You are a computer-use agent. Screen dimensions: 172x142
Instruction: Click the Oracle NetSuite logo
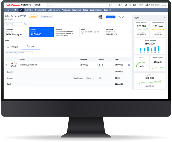19,5
